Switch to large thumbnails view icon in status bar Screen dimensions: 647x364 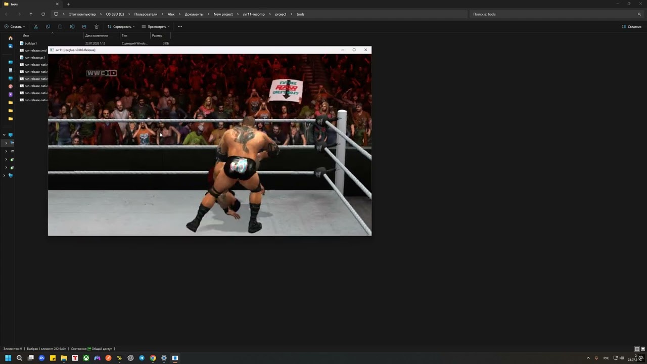pyautogui.click(x=642, y=349)
